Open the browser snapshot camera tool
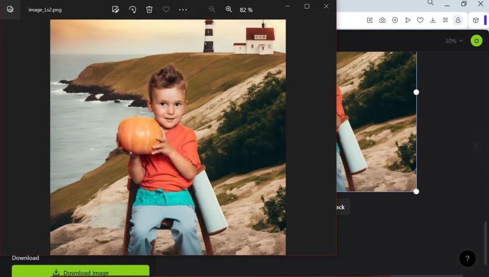Viewport: 489px width, 277px height. [x=382, y=20]
